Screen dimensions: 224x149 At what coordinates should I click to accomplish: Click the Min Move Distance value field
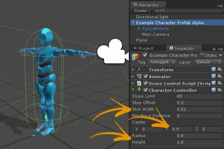click(x=199, y=115)
